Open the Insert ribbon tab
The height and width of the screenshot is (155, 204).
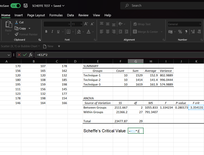19,15
